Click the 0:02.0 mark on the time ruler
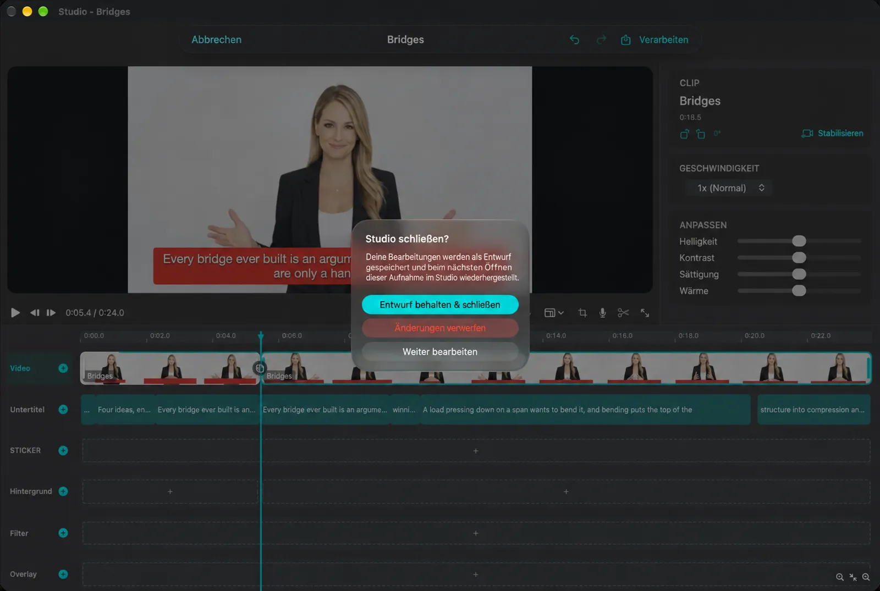The image size is (880, 591). click(160, 335)
